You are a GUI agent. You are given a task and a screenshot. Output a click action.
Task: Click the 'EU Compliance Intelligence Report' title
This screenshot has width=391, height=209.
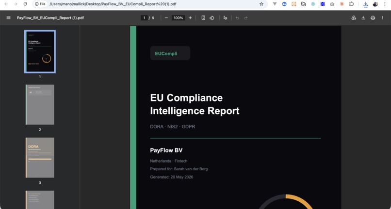[195, 104]
